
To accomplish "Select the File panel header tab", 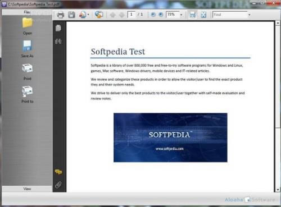I will coord(27,12).
